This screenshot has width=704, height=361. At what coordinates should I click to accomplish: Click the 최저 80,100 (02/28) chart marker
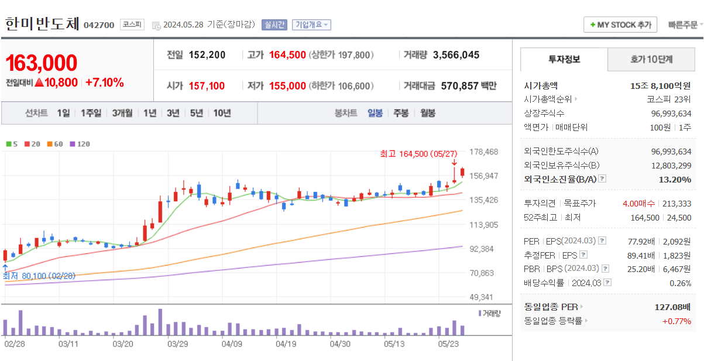[x=39, y=276]
